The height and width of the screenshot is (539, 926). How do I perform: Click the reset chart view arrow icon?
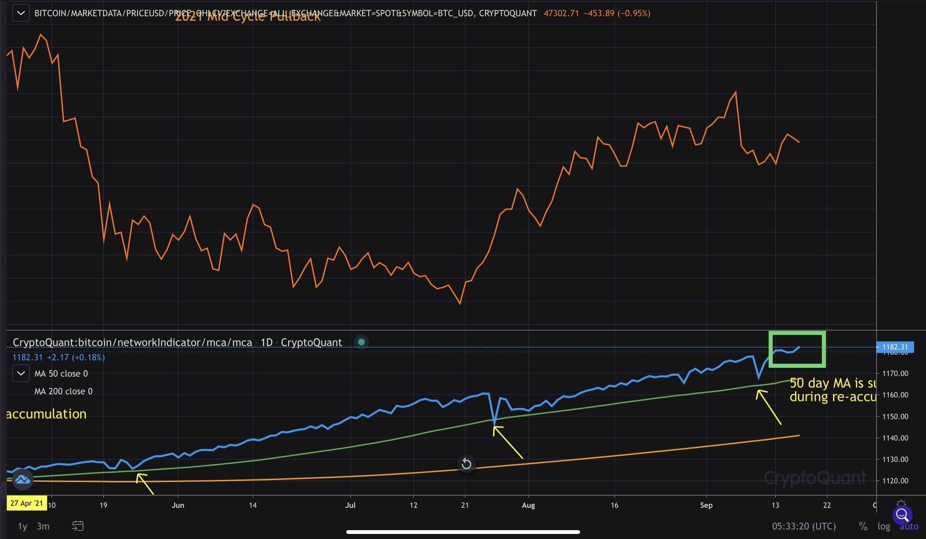[x=466, y=464]
